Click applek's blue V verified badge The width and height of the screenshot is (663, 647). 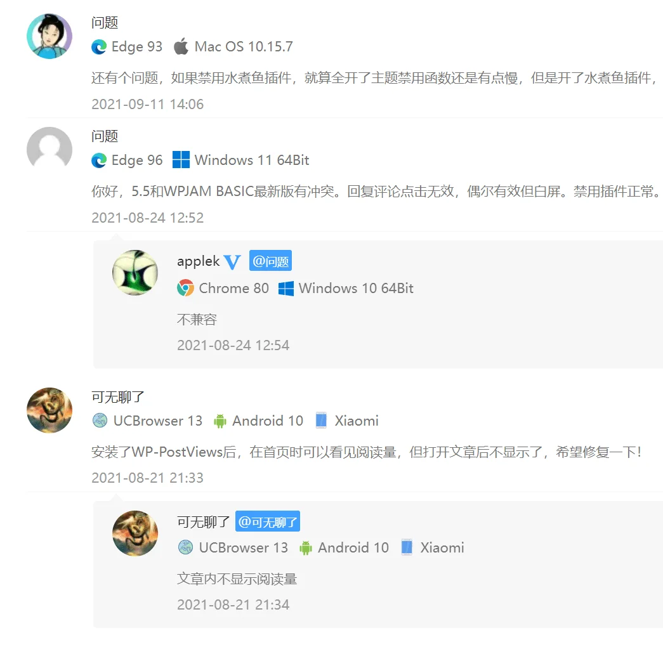(232, 262)
